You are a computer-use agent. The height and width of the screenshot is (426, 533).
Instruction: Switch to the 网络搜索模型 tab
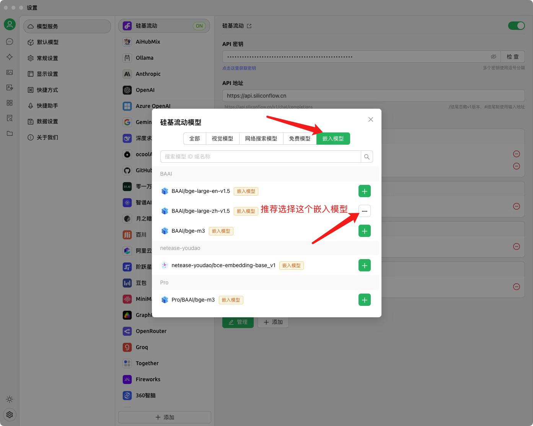coord(261,139)
